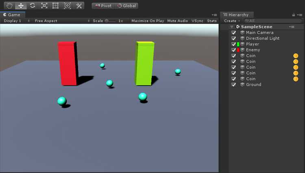This screenshot has width=305, height=173.
Task: Click the red Enemy color marker
Action: [x=238, y=50]
